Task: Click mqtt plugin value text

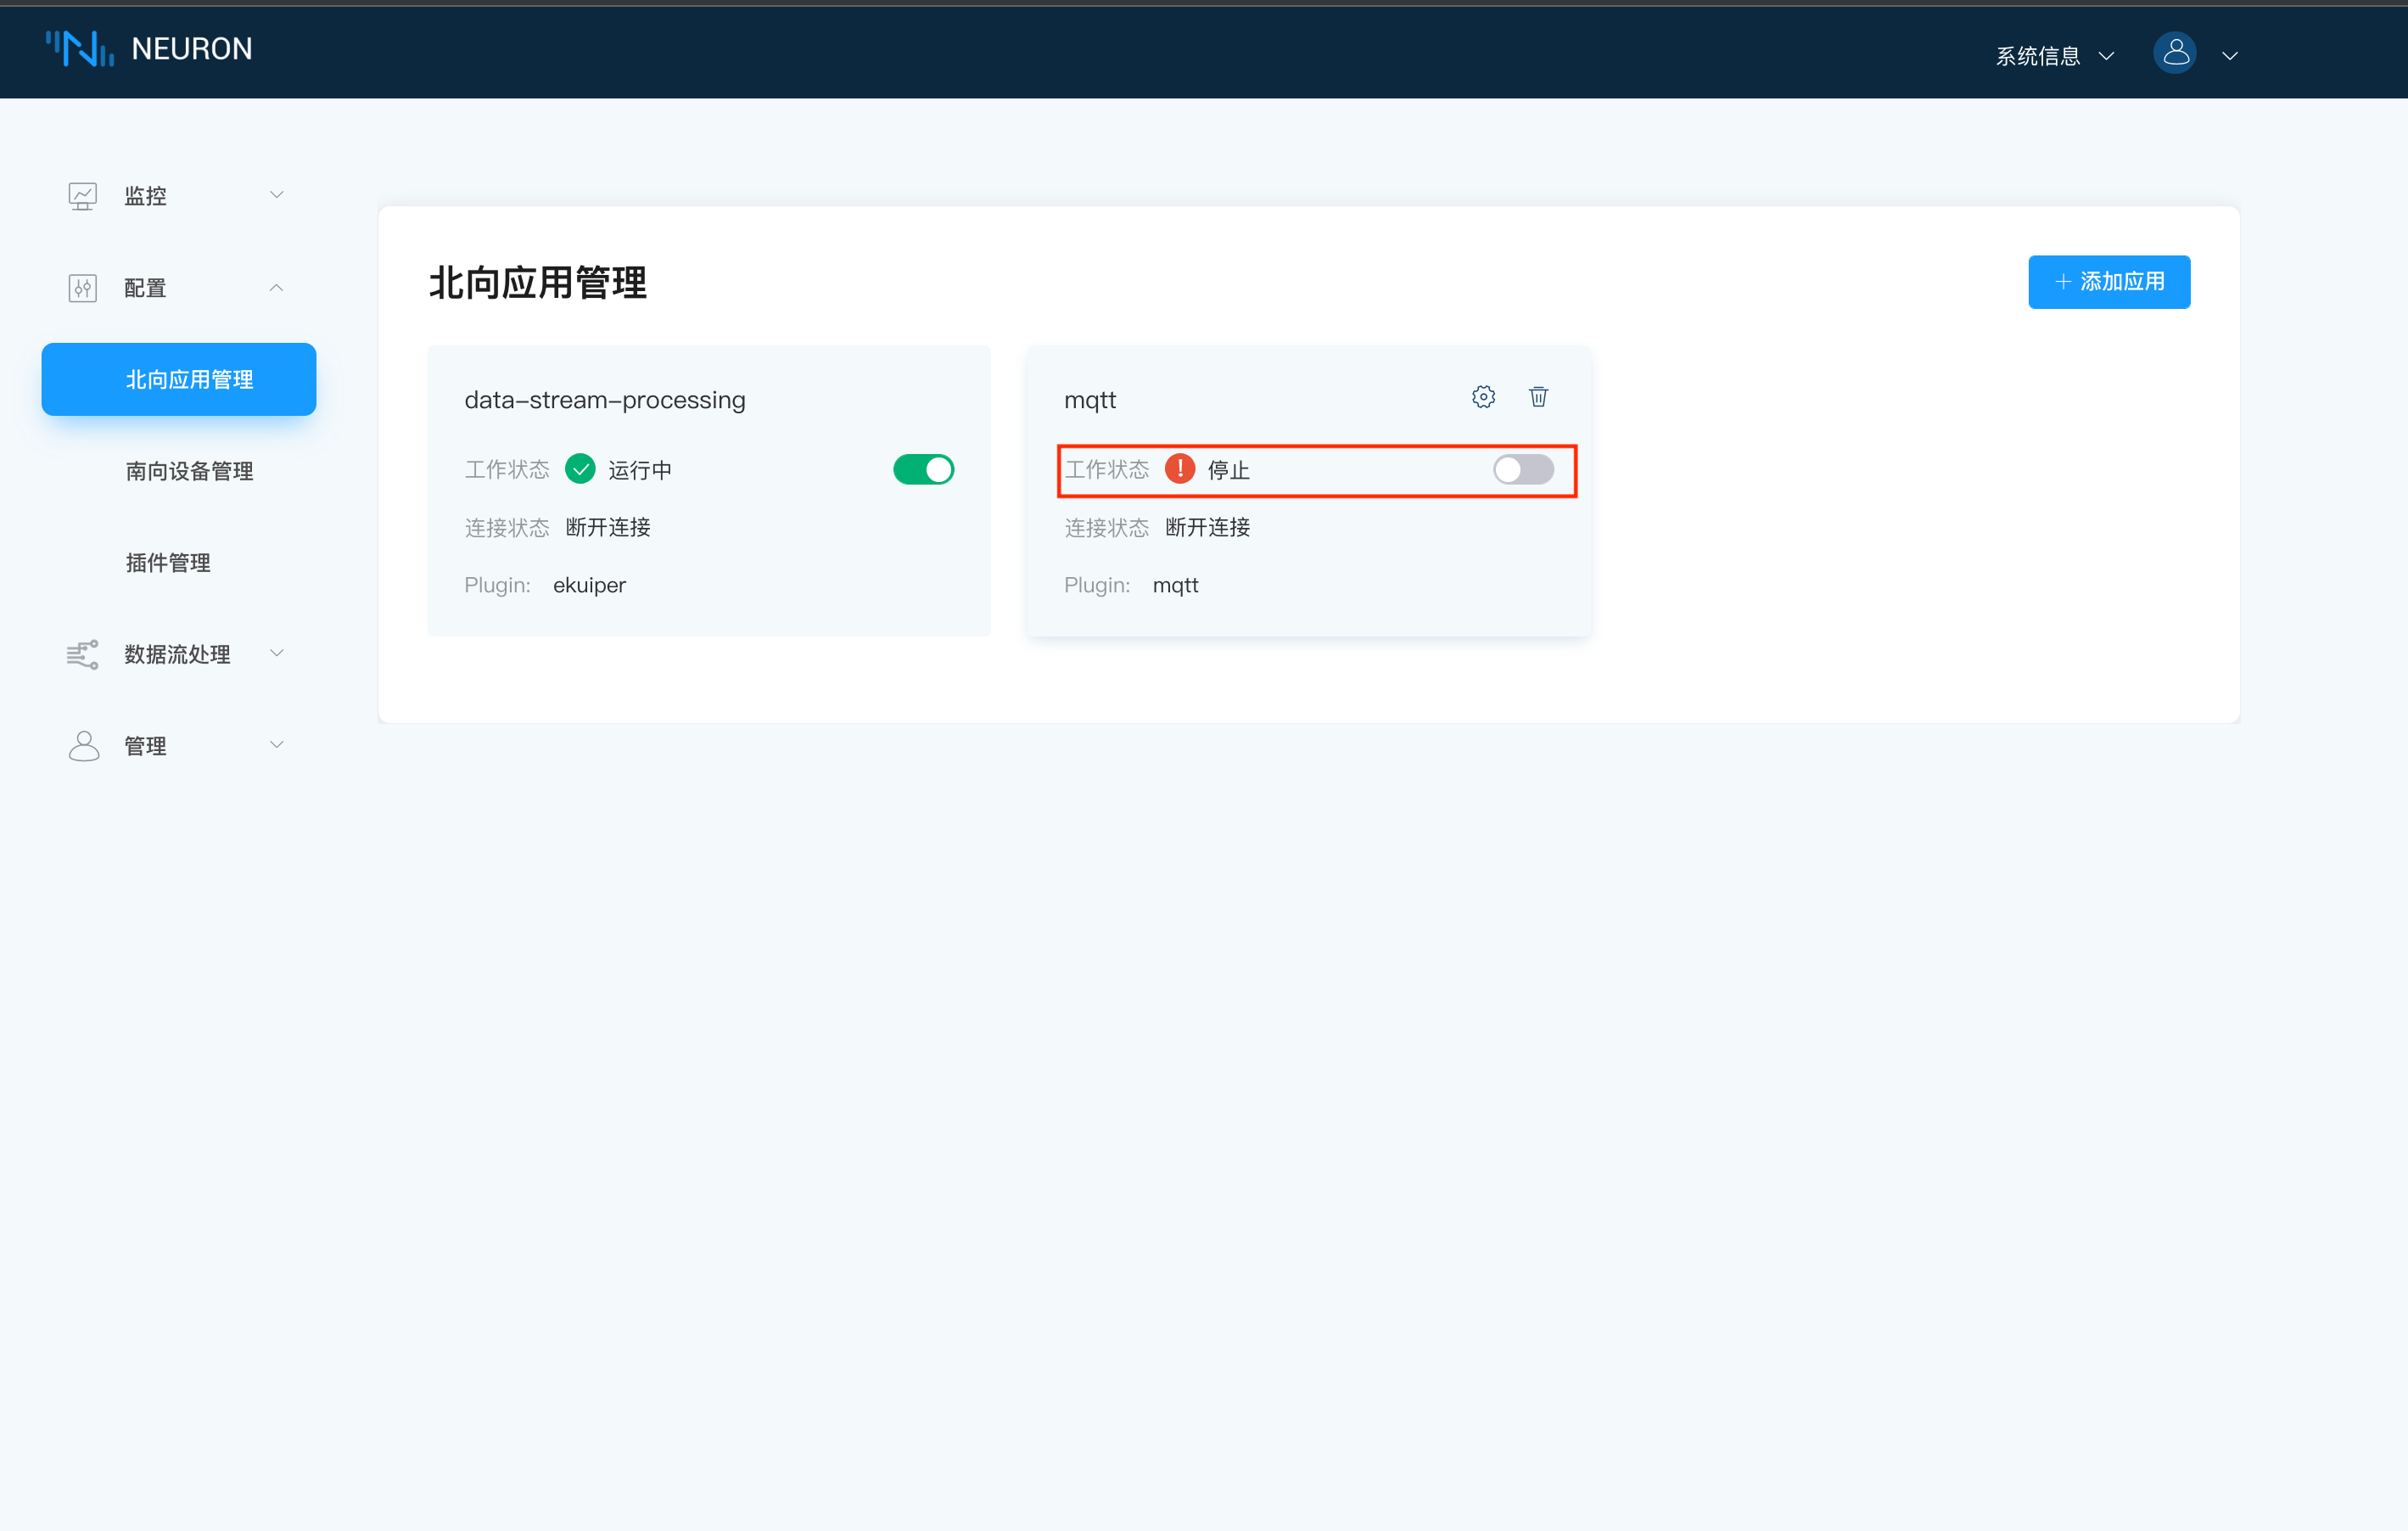Action: click(x=1175, y=585)
